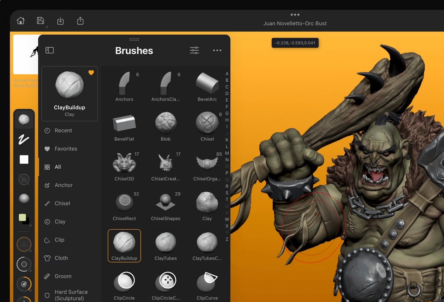Toggle the Brushes sidebar panel icon

[x=50, y=50]
